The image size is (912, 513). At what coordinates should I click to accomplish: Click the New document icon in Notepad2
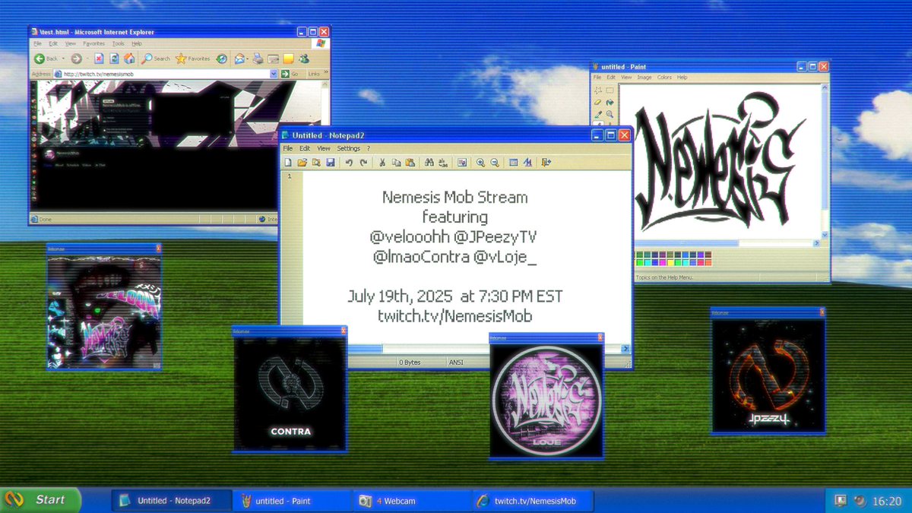click(x=288, y=162)
